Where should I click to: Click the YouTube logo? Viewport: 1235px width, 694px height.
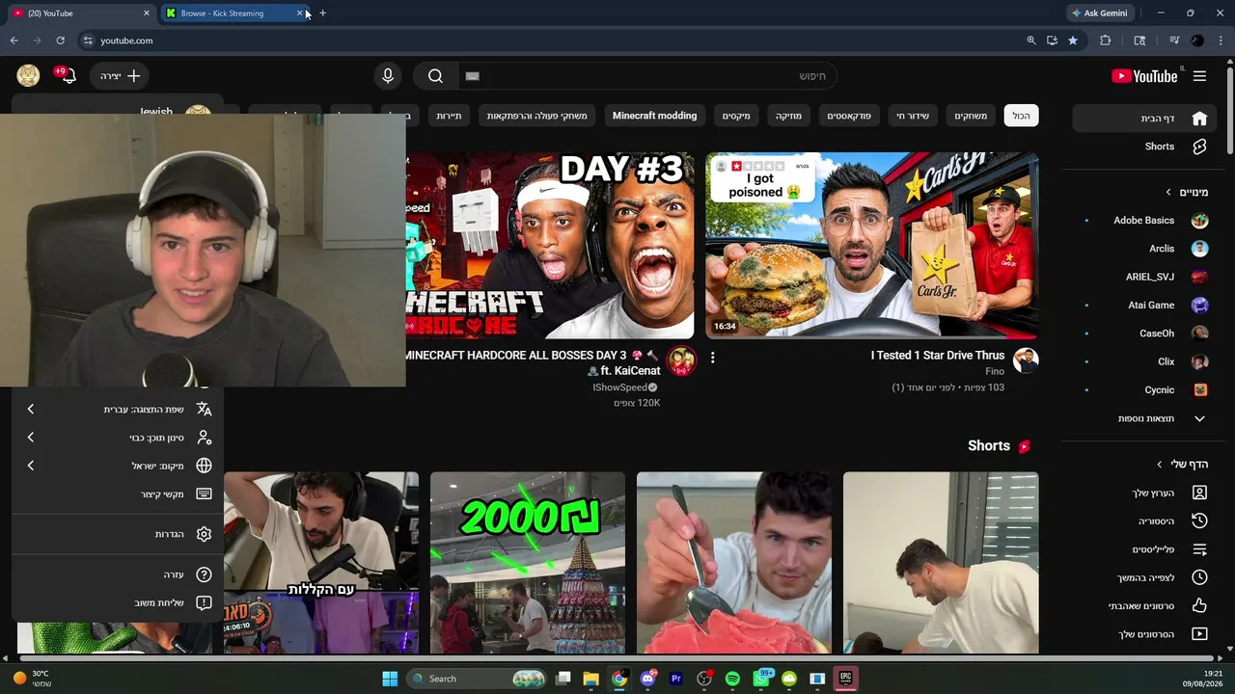click(x=1144, y=76)
